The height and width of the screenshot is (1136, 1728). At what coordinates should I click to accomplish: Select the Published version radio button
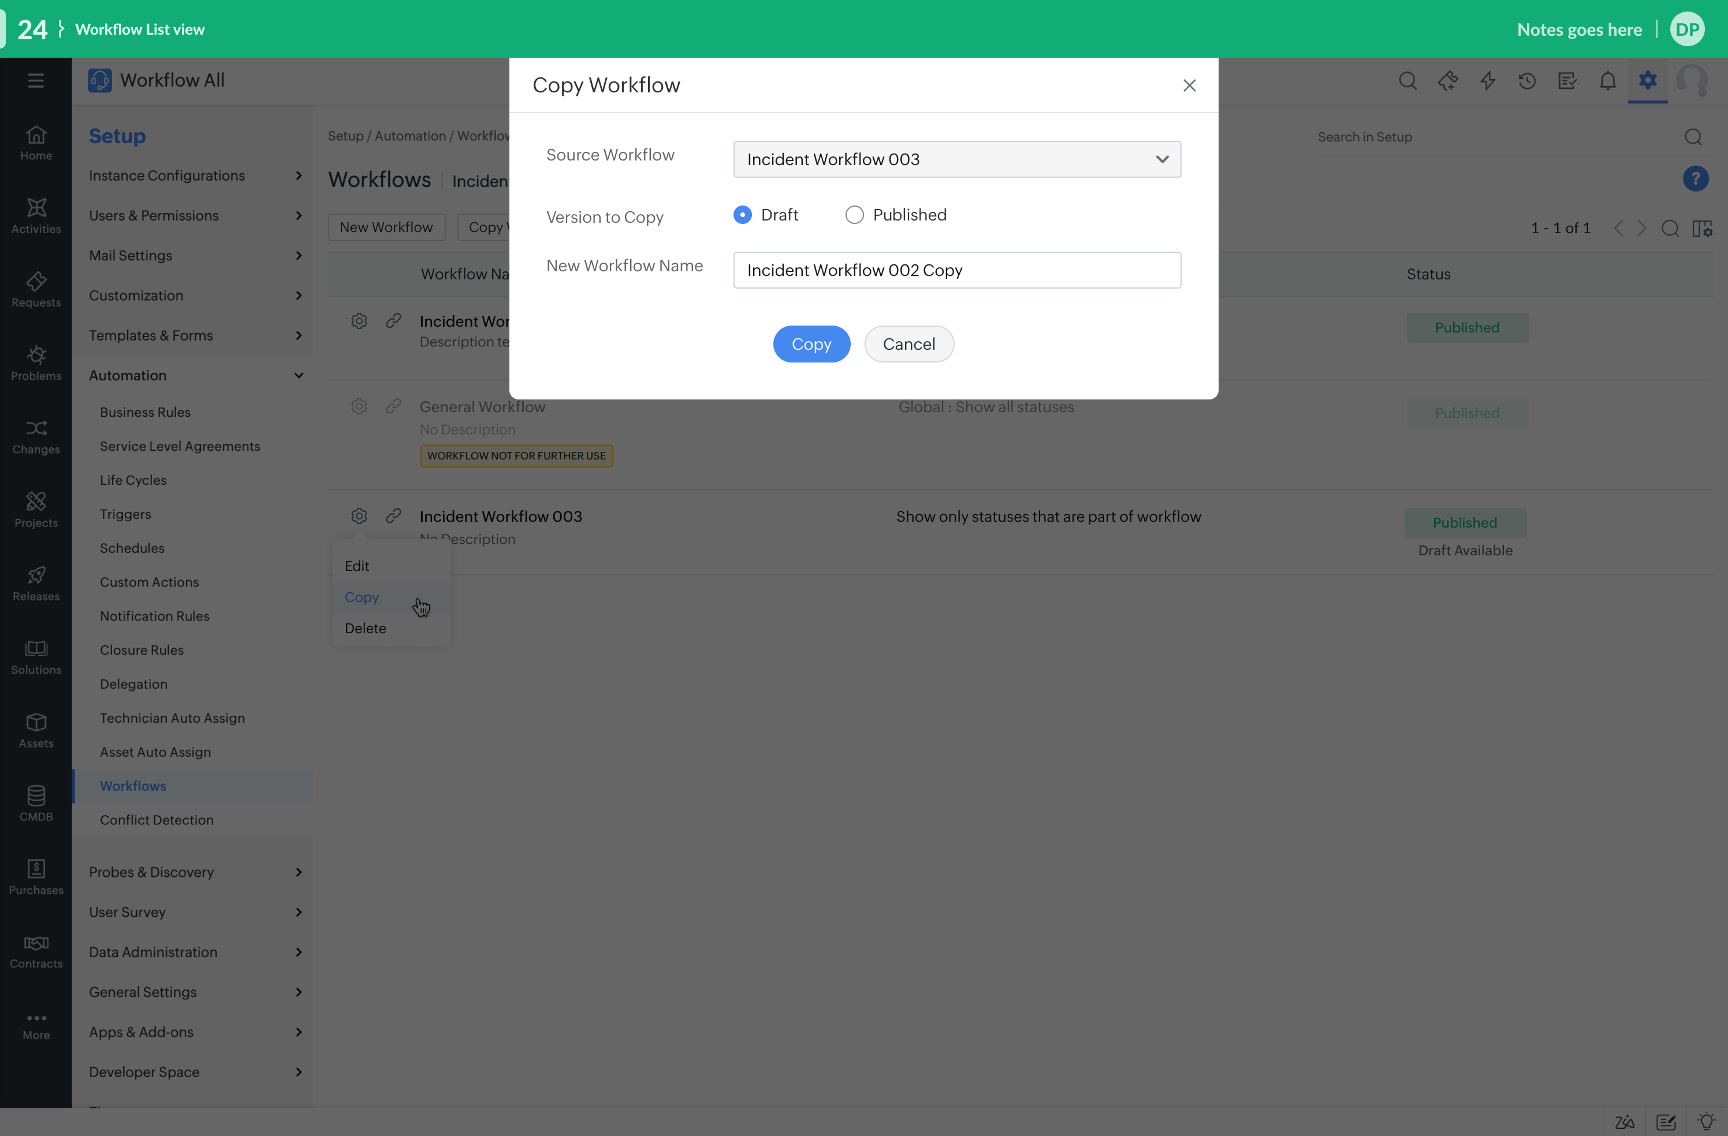tap(854, 215)
